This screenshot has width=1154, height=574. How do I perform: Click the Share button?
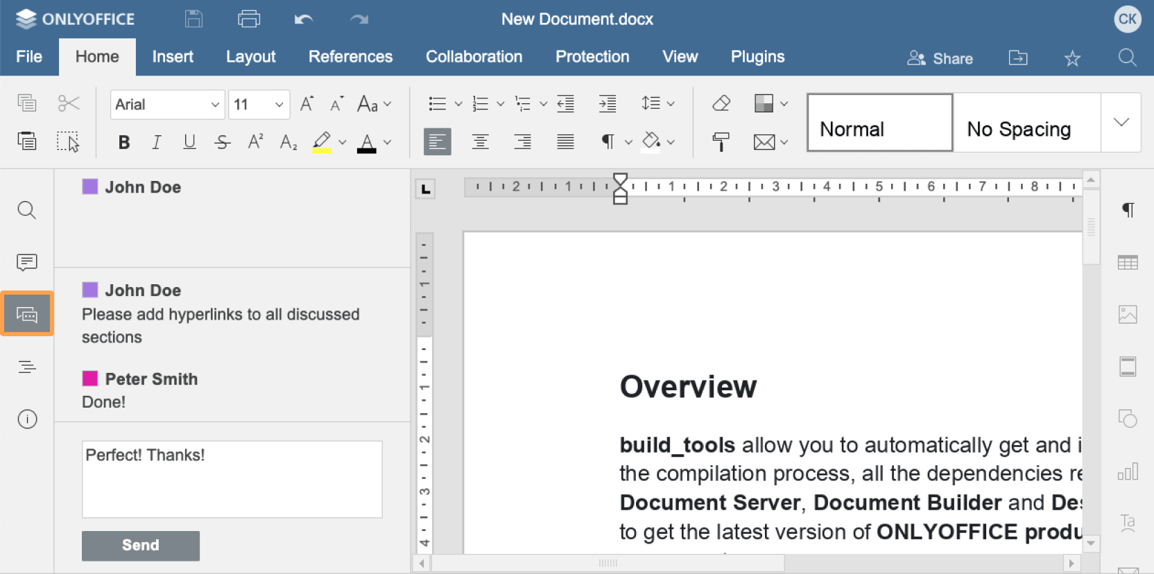pyautogui.click(x=940, y=58)
